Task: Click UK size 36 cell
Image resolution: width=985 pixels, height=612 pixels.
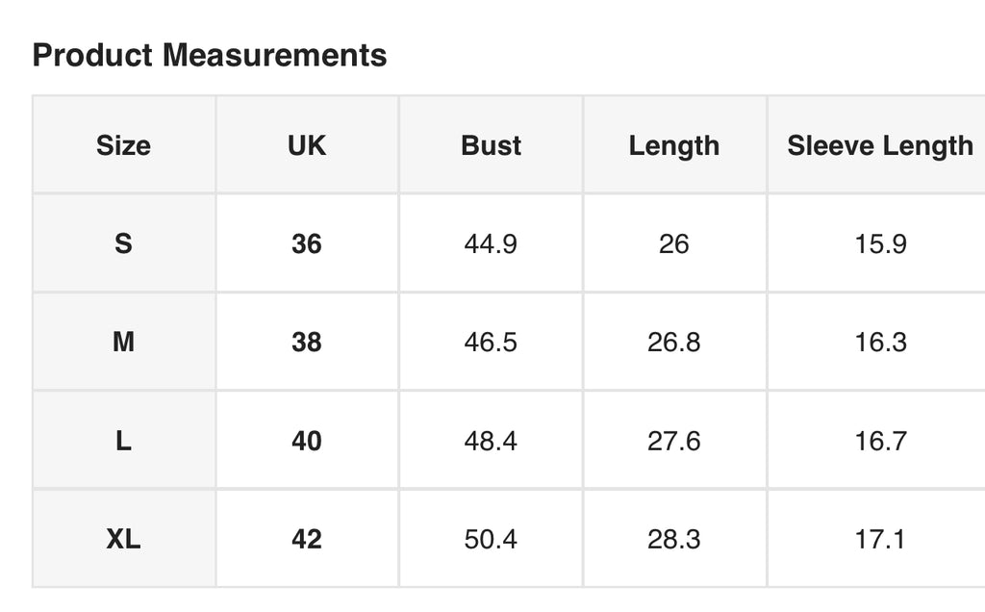Action: point(307,243)
